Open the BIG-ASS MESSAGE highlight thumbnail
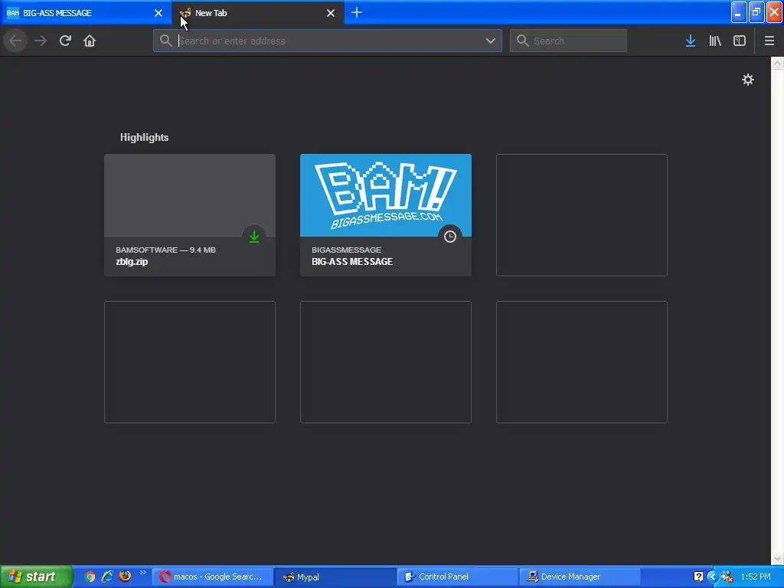This screenshot has width=784, height=588. click(386, 195)
